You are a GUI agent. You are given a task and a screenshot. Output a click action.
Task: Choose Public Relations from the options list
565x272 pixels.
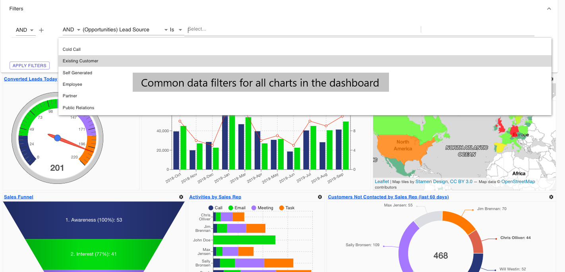tap(78, 108)
